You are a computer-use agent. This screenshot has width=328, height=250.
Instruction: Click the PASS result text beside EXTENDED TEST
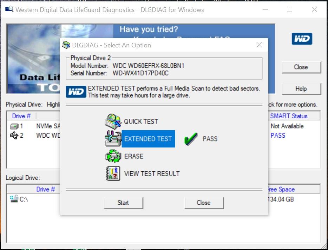(210, 139)
